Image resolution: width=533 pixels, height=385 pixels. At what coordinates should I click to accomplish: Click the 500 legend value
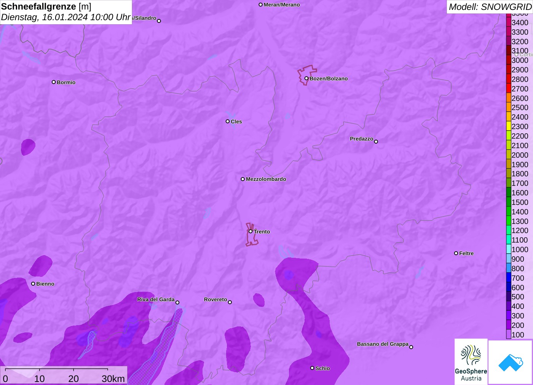point(518,297)
